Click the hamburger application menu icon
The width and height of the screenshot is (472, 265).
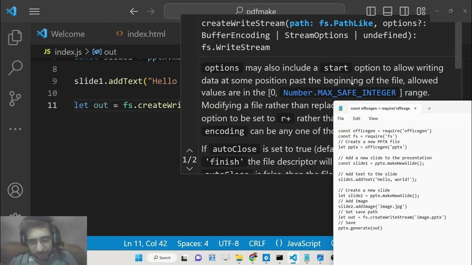(x=34, y=11)
